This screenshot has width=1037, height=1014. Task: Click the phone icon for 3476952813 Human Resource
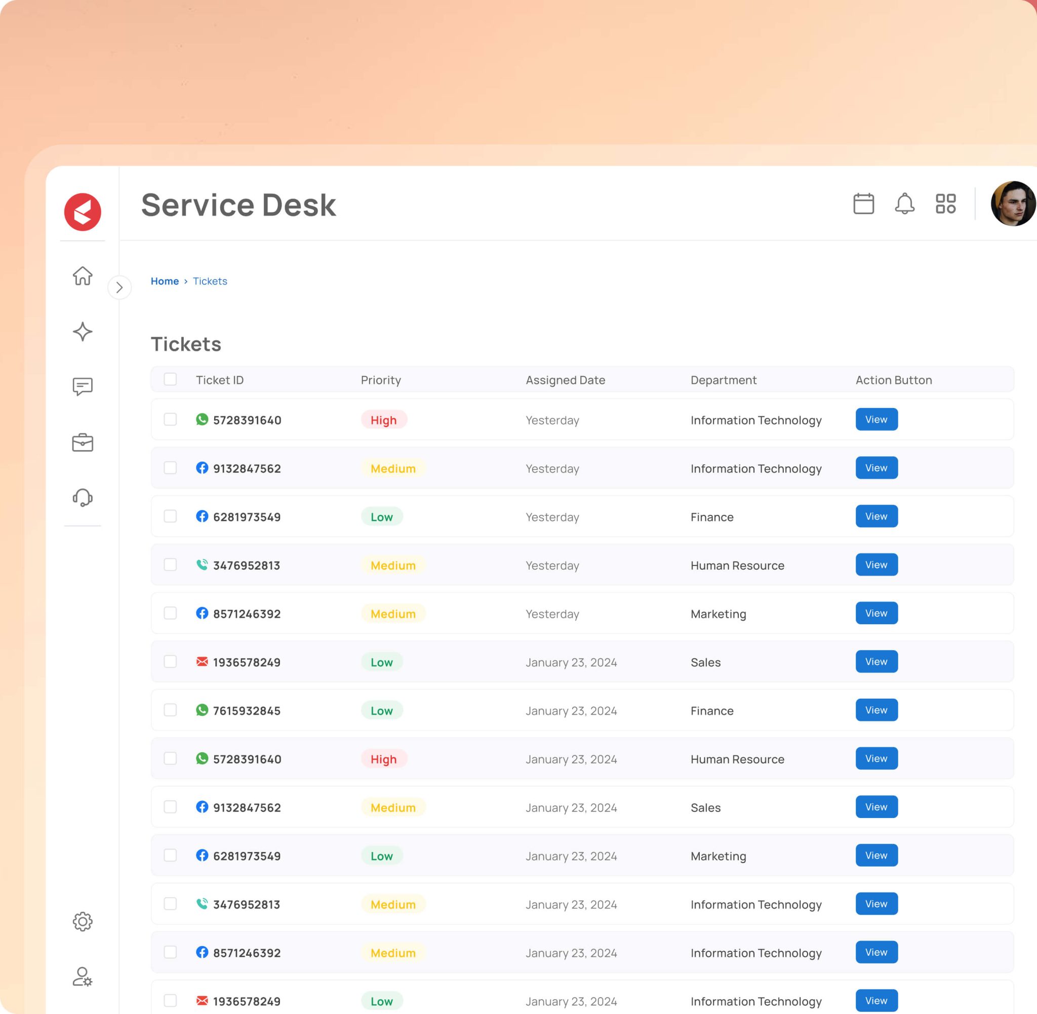(202, 564)
